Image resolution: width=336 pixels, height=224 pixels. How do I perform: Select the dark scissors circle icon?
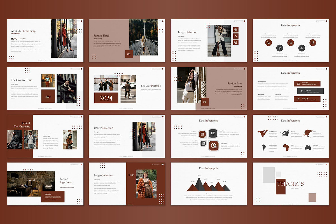click(302, 48)
